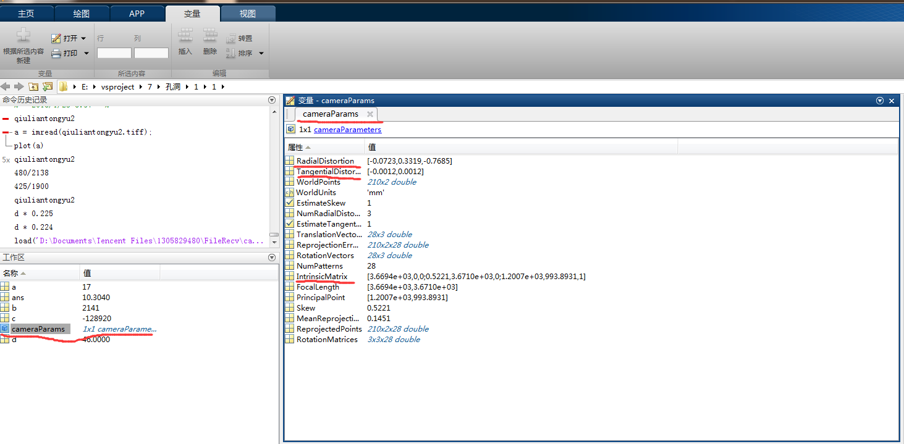This screenshot has height=444, width=904.
Task: Click the Insert (插入) button label
Action: (x=185, y=51)
